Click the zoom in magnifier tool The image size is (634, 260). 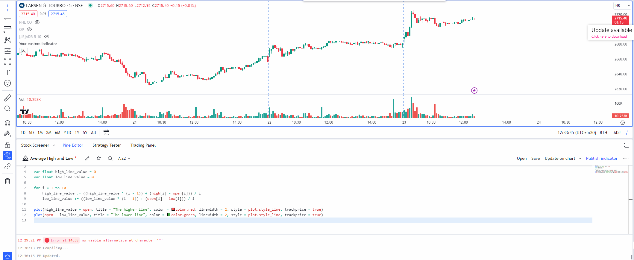7,108
